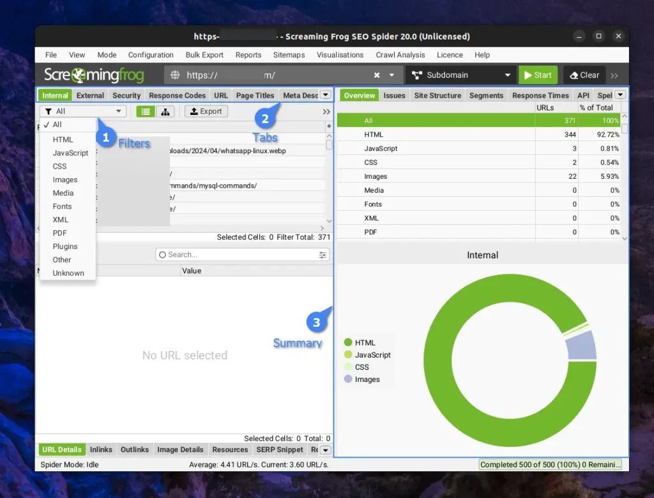The image size is (654, 498).
Task: Select Plugins in the filter dropdown list
Action: coord(68,246)
